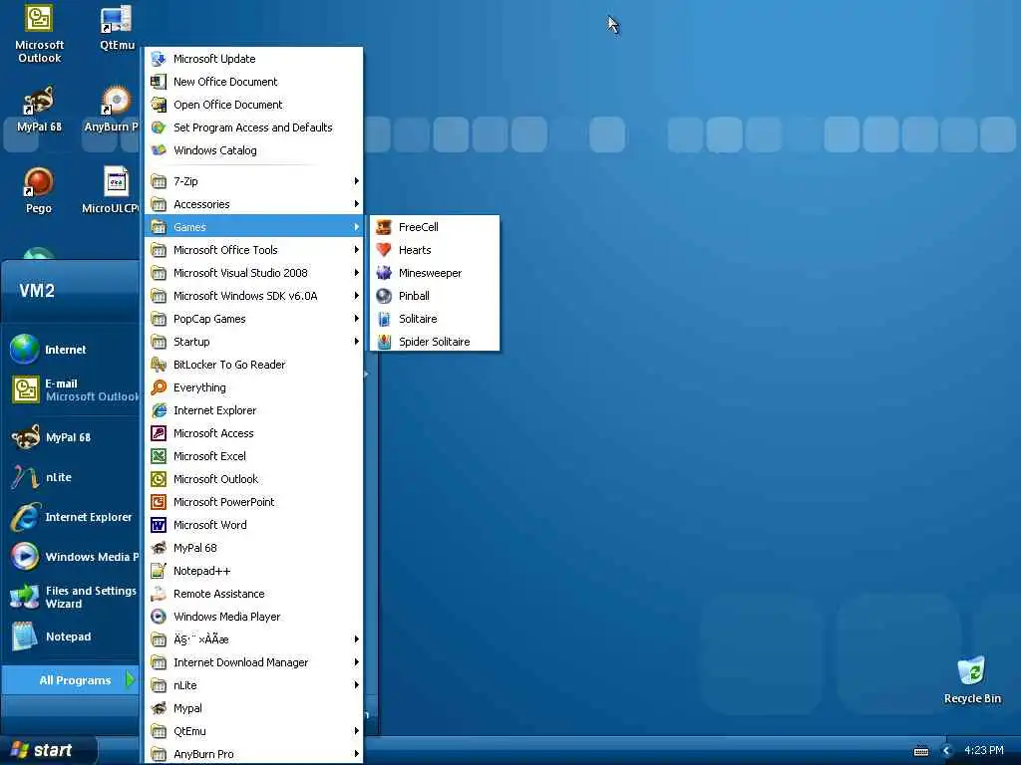Open Remote Assistance
The height and width of the screenshot is (765, 1021).
click(x=253, y=594)
